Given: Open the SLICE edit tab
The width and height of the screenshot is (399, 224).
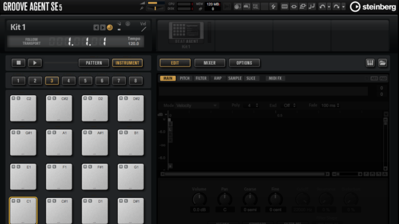Looking at the screenshot, I should [251, 78].
